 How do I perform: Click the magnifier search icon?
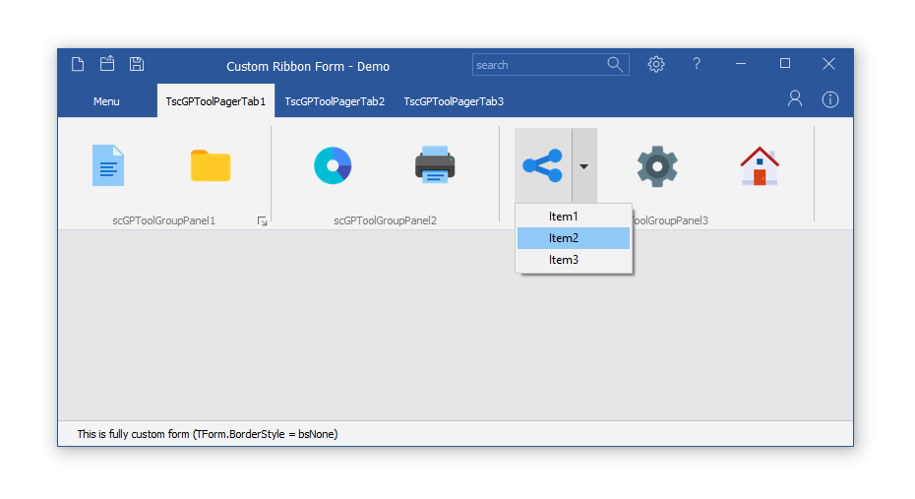pyautogui.click(x=615, y=65)
